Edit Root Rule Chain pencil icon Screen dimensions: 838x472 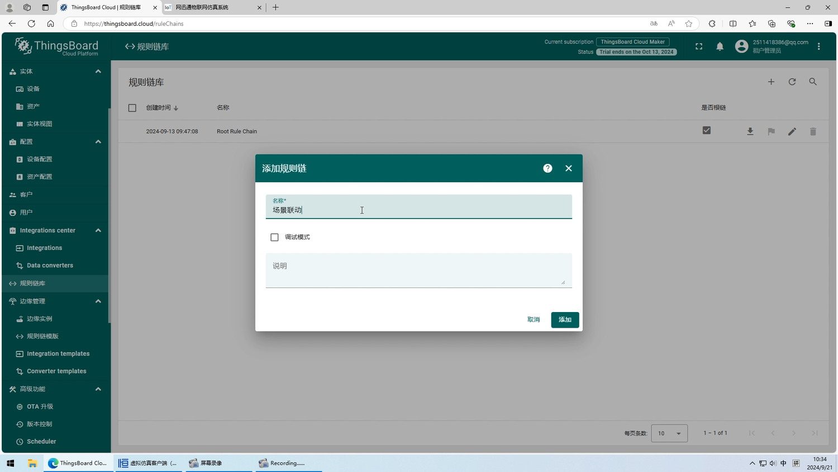[x=792, y=131]
